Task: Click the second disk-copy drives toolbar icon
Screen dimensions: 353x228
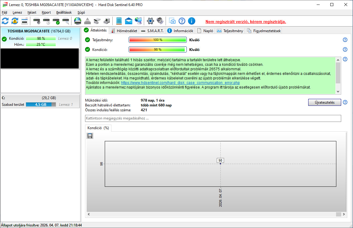Action: pos(107,21)
